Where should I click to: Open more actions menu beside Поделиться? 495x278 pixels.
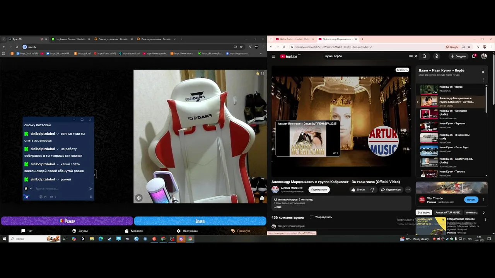408,190
